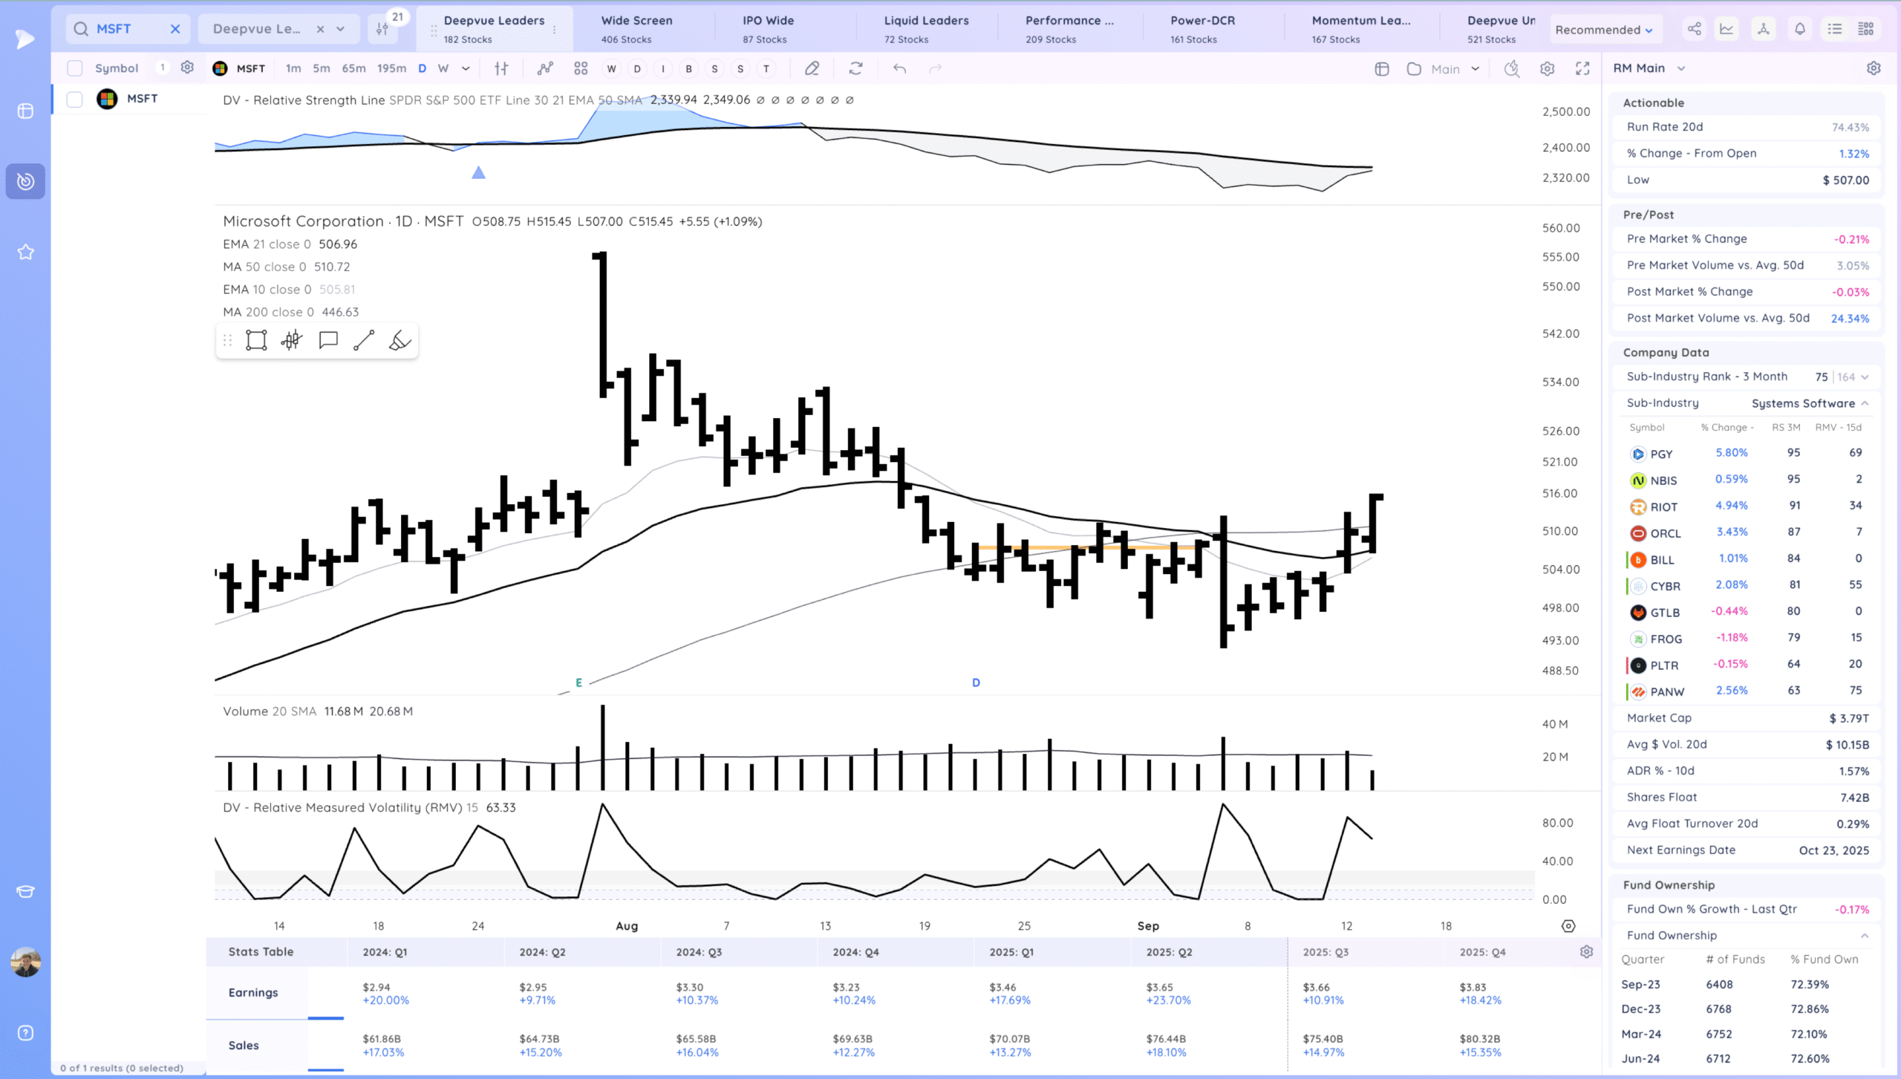Open the network nodes icon

[x=1763, y=29]
